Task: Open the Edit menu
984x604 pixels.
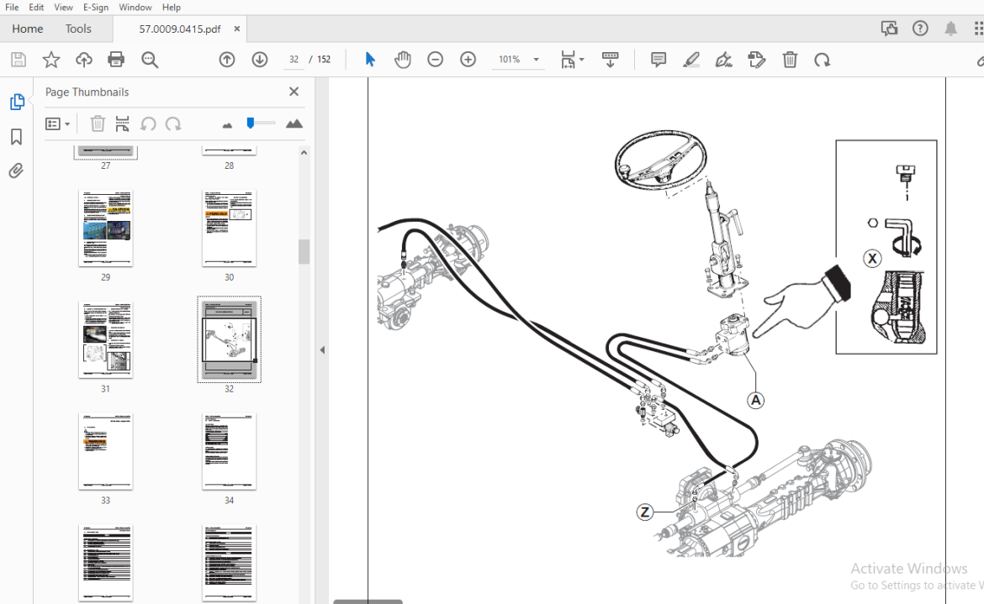Action: click(x=36, y=7)
